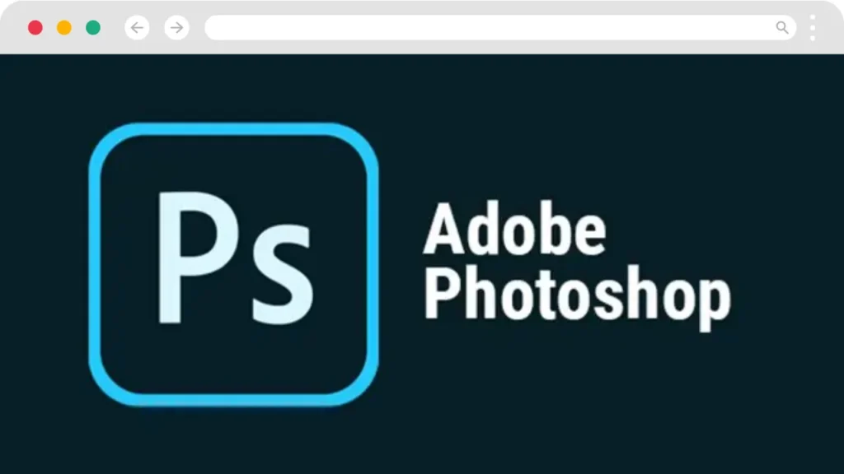Open the three-dot vertical menu
Image resolution: width=844 pixels, height=474 pixels.
point(812,27)
